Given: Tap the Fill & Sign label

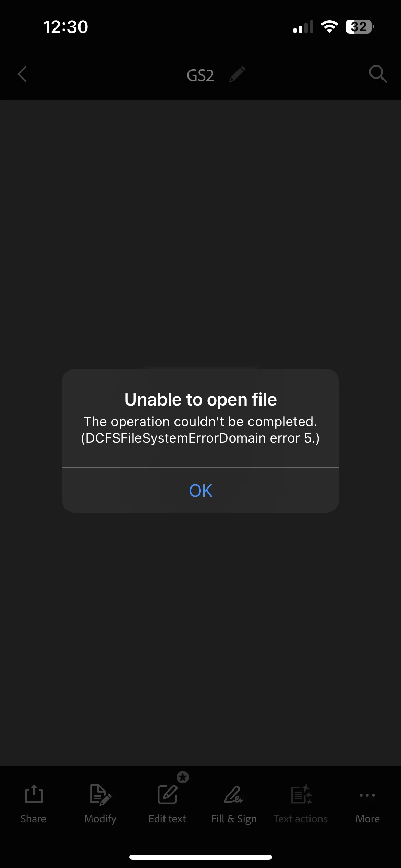Looking at the screenshot, I should [234, 819].
